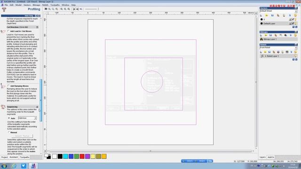This screenshot has width=301, height=169.
Task: Toggle all vector layers visibility bulb
Action: coord(295,15)
